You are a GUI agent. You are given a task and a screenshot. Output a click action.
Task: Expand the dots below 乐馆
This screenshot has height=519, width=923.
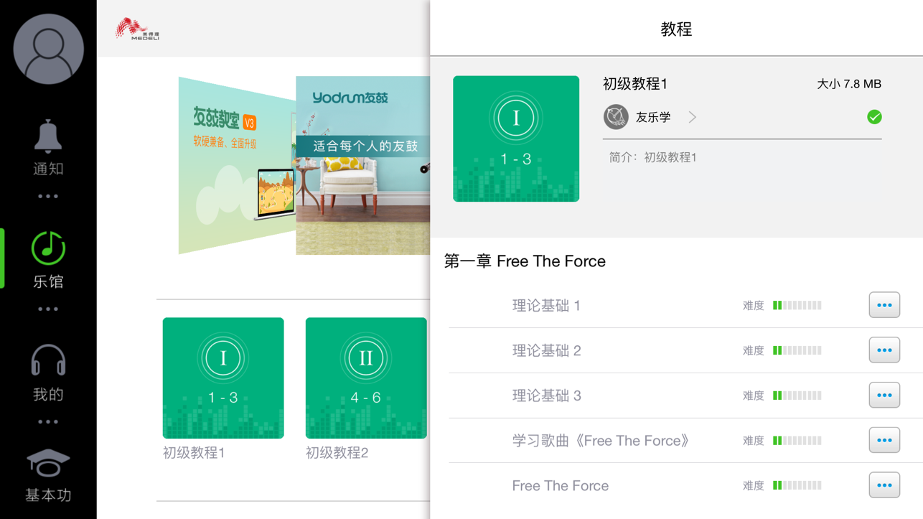click(x=48, y=309)
